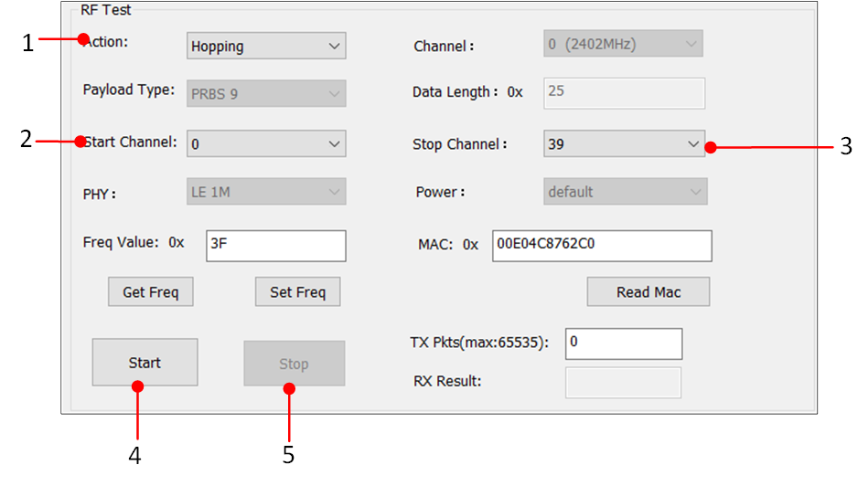Expand the Stop Channel dropdown set to 39
868x486 pixels.
[x=624, y=143]
